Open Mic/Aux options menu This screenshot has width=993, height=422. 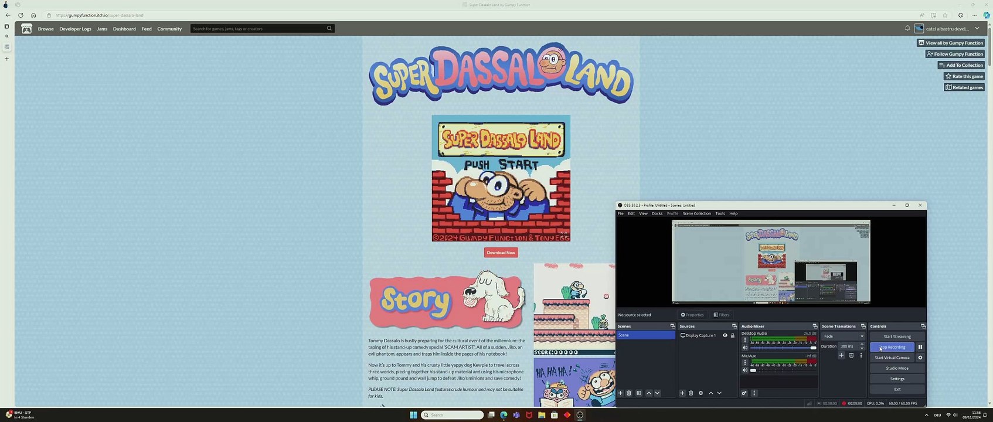pos(745,362)
